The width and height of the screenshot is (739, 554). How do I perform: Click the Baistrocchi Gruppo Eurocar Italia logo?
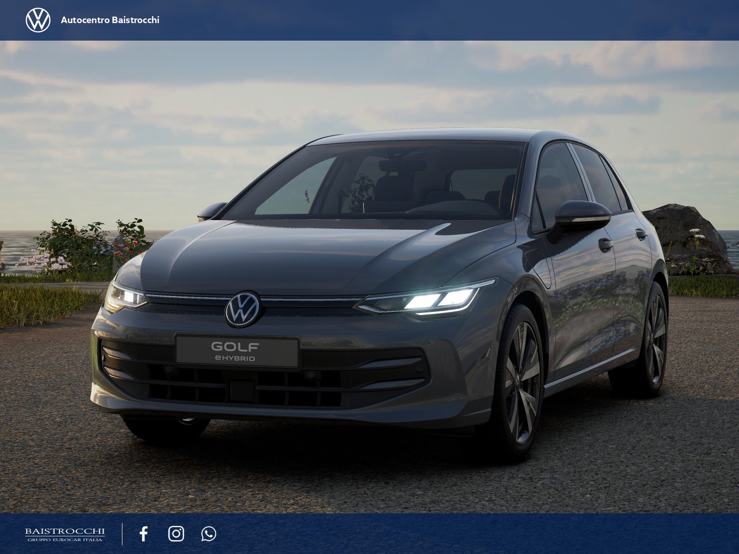(65, 534)
